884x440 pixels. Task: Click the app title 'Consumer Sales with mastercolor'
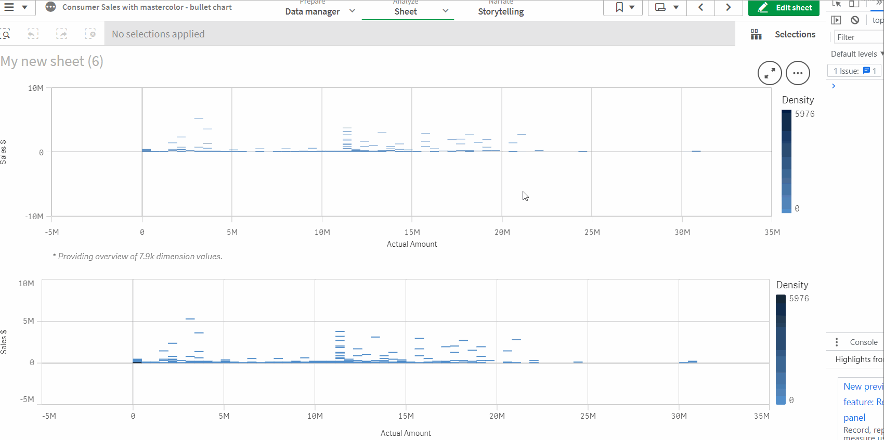(x=147, y=7)
